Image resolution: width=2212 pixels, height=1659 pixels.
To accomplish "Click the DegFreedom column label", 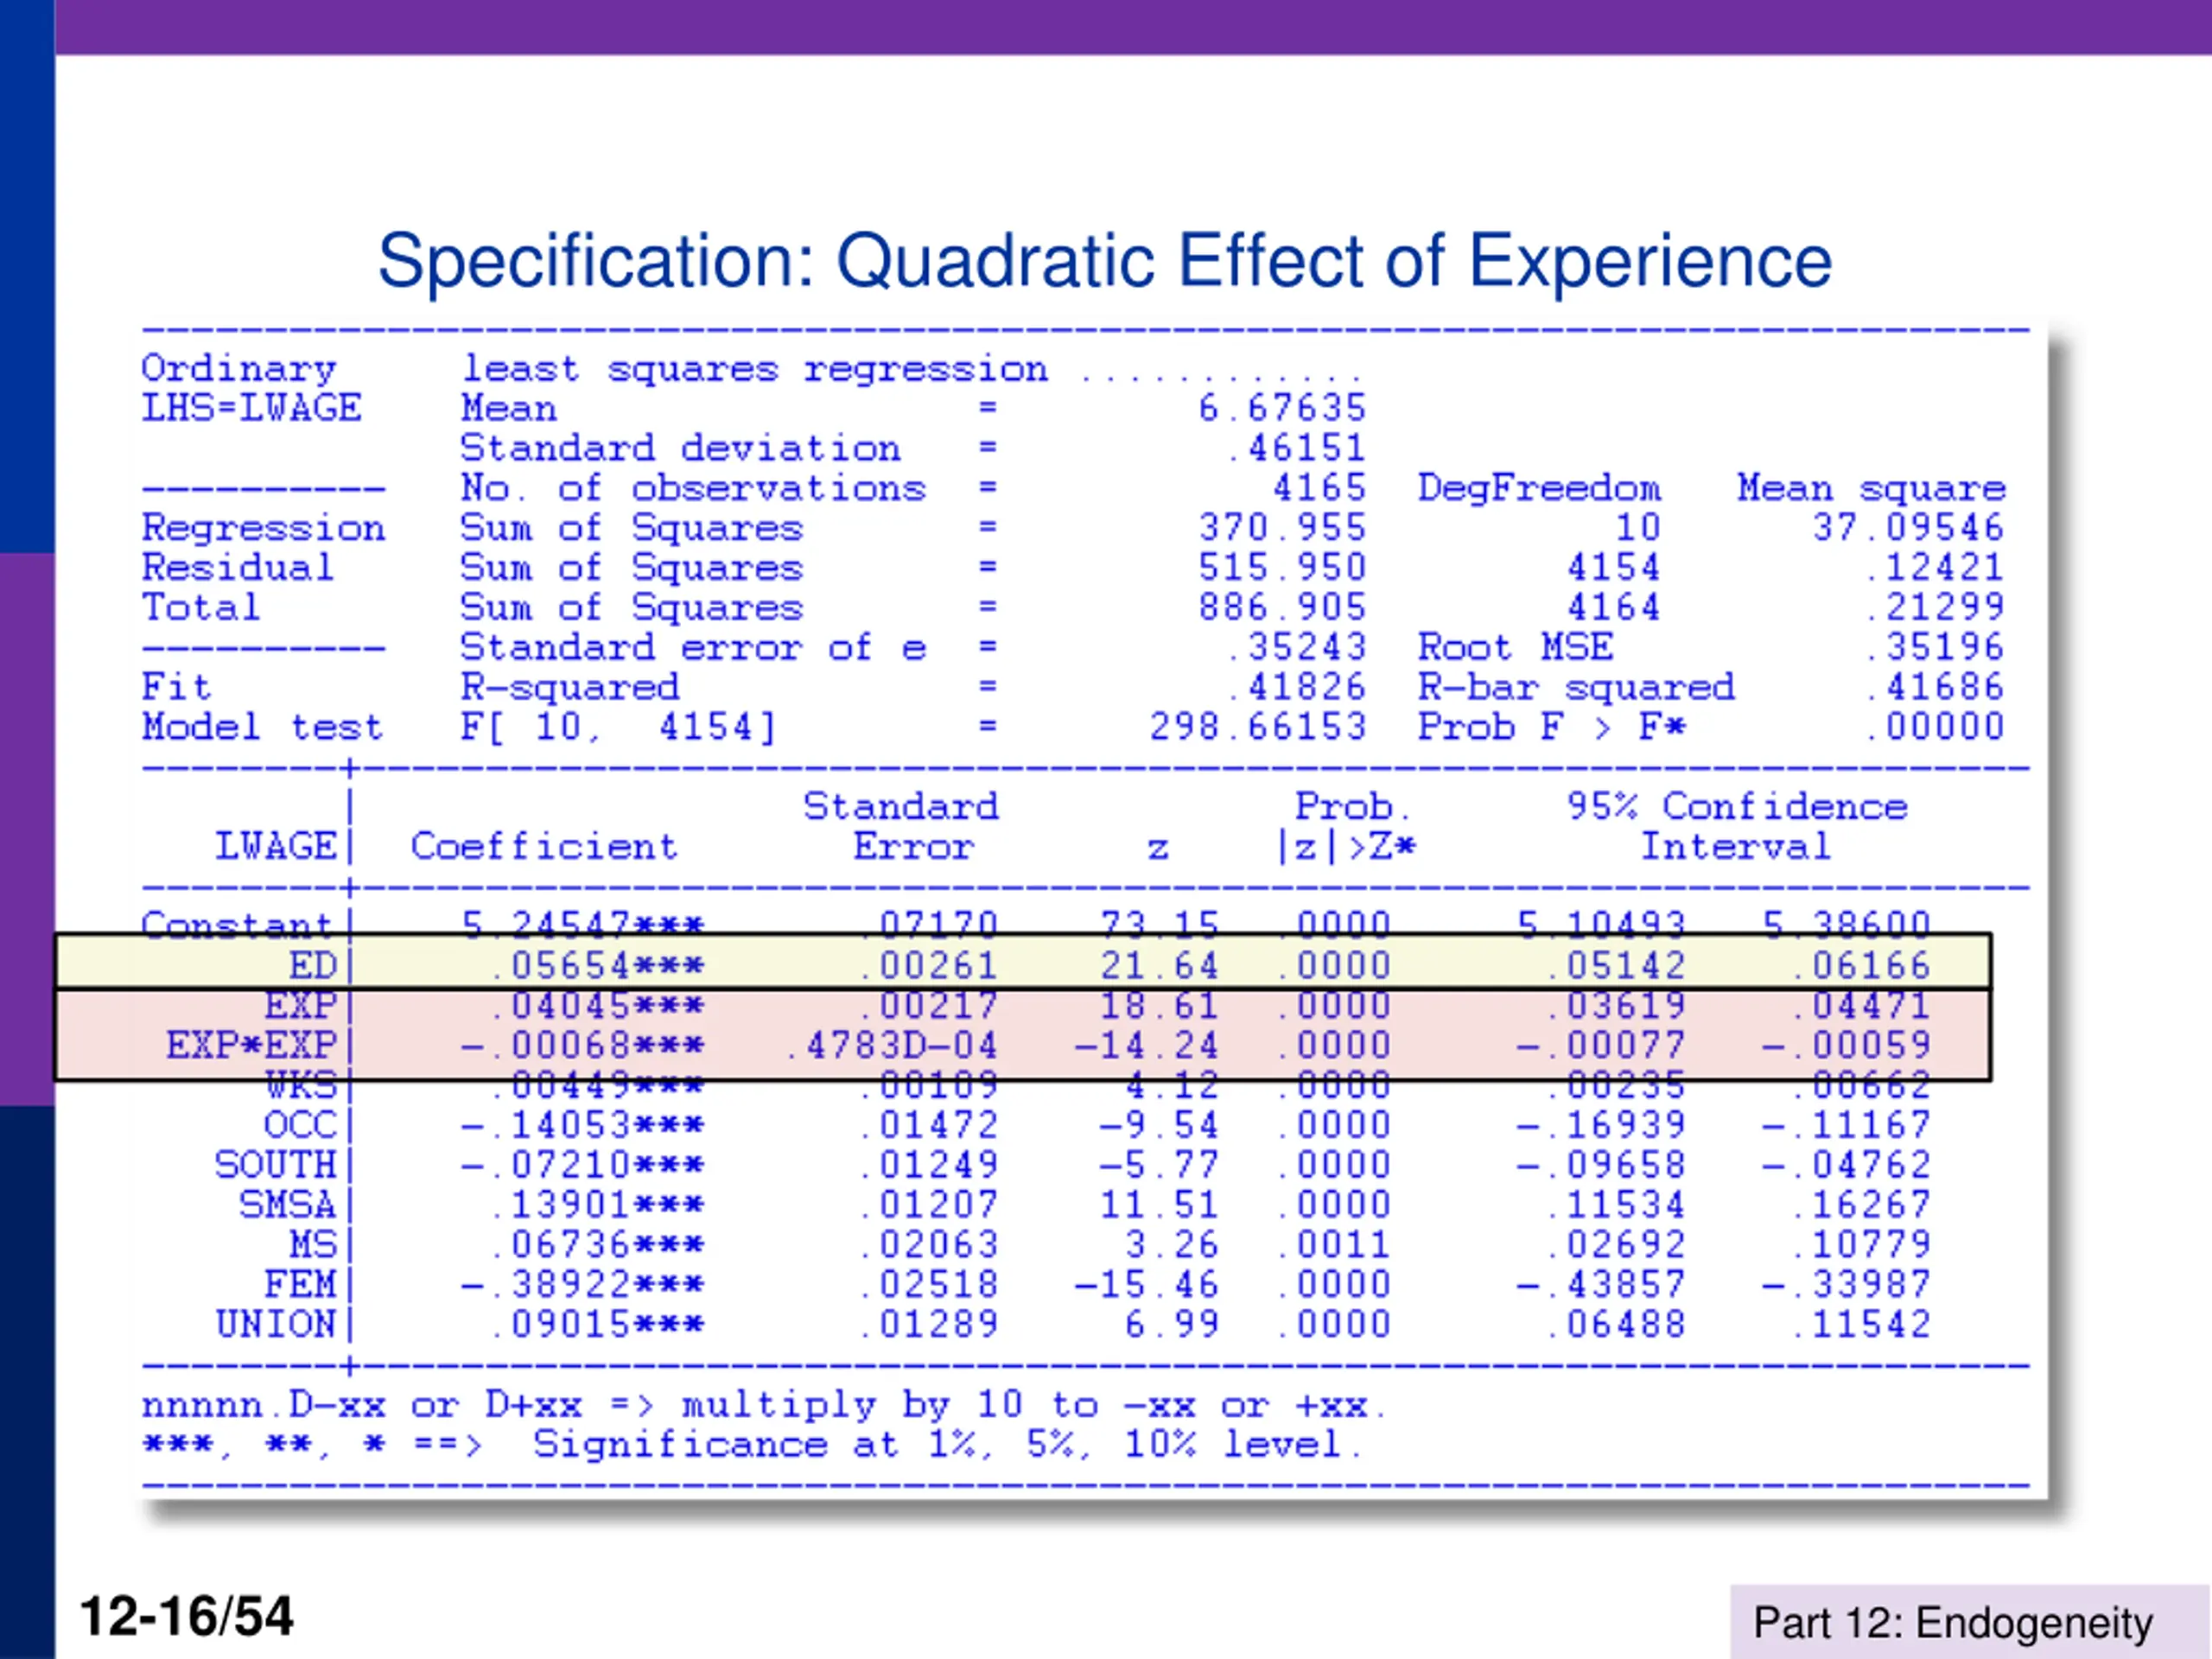I will (1538, 488).
